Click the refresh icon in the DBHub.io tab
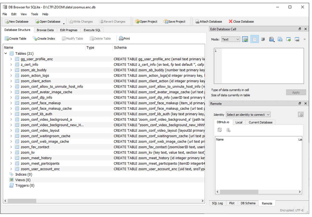This screenshot has width=312, height=217. pos(220,130)
